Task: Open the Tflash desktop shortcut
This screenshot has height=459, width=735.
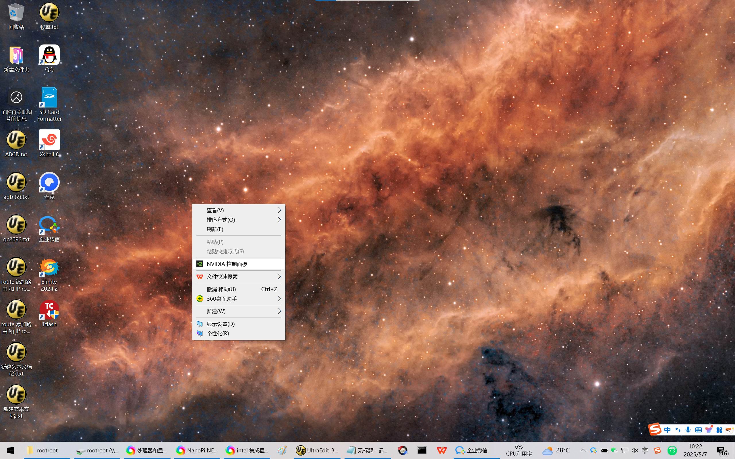Action: click(x=49, y=310)
